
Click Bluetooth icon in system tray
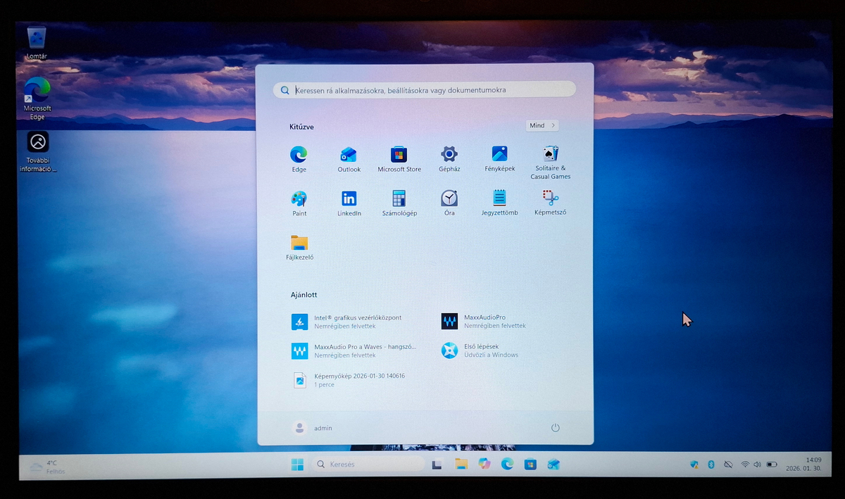711,465
